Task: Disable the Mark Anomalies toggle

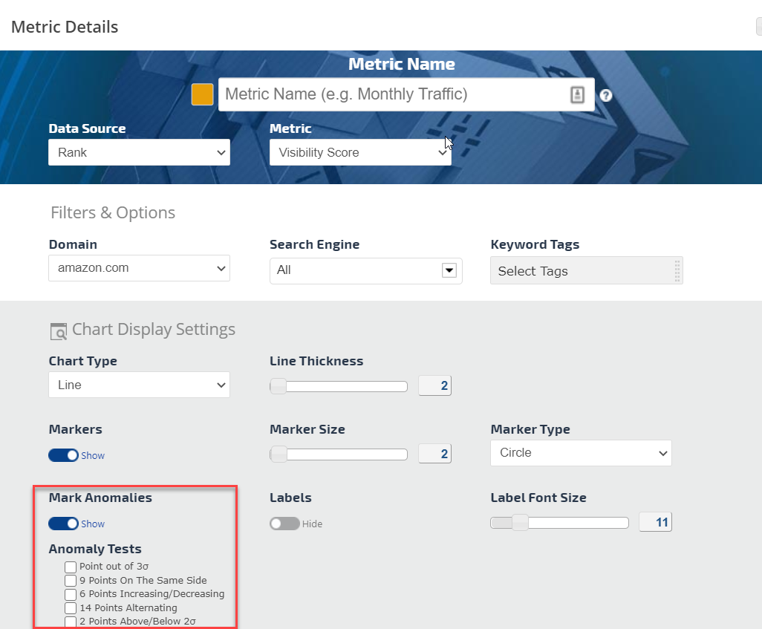Action: 64,524
